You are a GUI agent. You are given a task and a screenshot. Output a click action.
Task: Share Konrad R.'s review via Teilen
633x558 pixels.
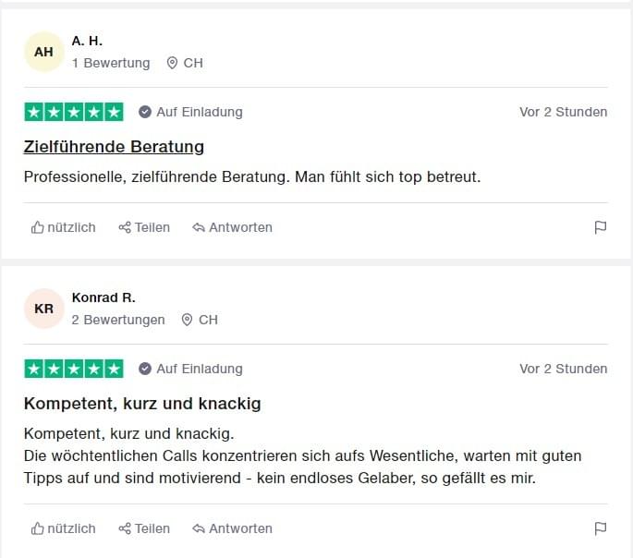[144, 528]
